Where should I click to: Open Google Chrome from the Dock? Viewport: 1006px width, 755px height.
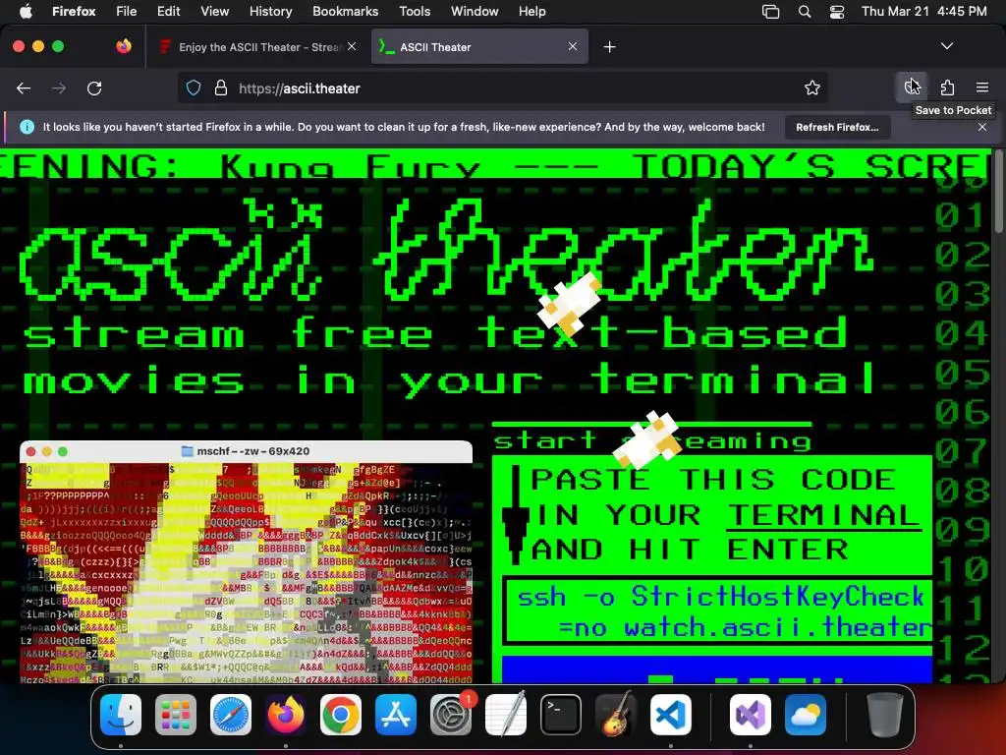click(x=341, y=715)
